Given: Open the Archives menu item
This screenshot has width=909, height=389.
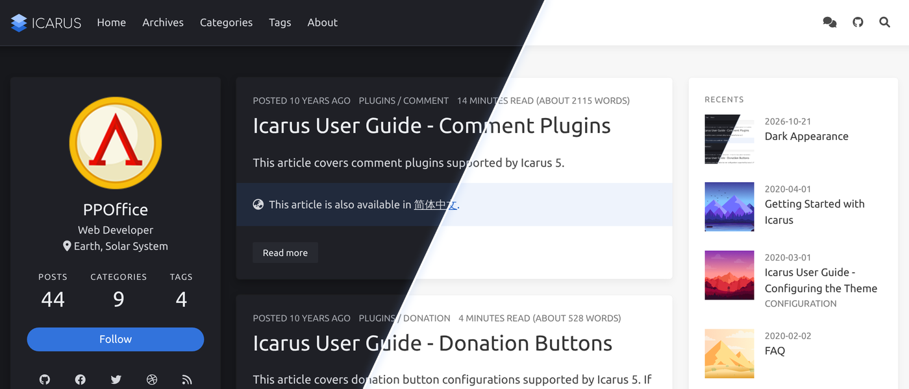Looking at the screenshot, I should point(163,23).
